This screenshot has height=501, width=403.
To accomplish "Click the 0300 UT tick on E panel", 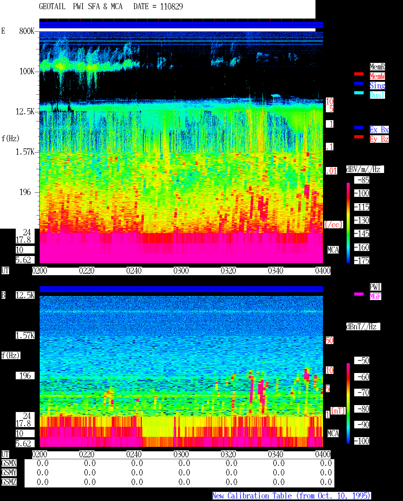I will point(181,271).
